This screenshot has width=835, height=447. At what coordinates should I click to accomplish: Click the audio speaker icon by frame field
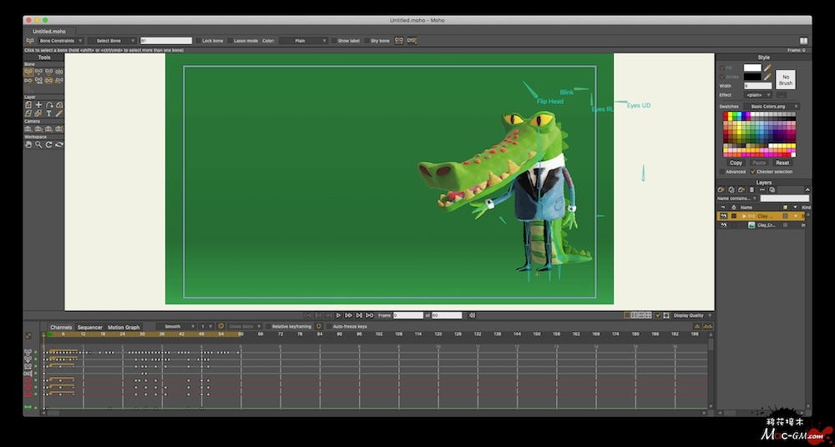tap(472, 315)
